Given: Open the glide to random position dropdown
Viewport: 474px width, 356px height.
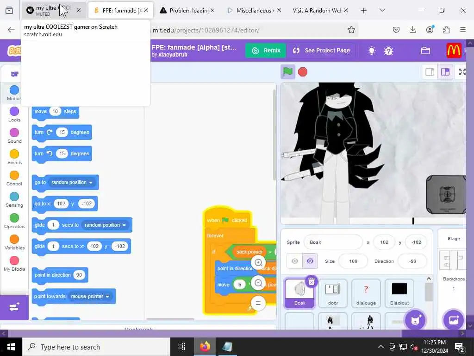Looking at the screenshot, I should coord(105,225).
